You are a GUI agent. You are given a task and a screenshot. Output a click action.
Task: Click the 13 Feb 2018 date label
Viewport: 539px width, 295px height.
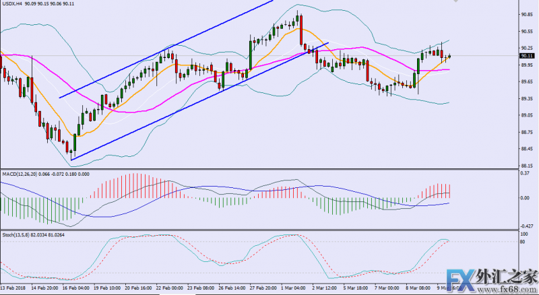pos(12,286)
